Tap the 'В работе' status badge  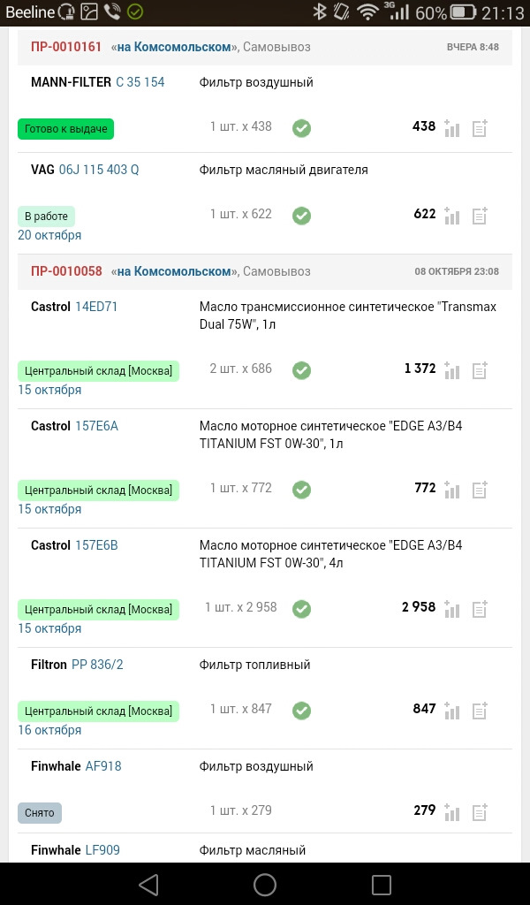tap(46, 217)
